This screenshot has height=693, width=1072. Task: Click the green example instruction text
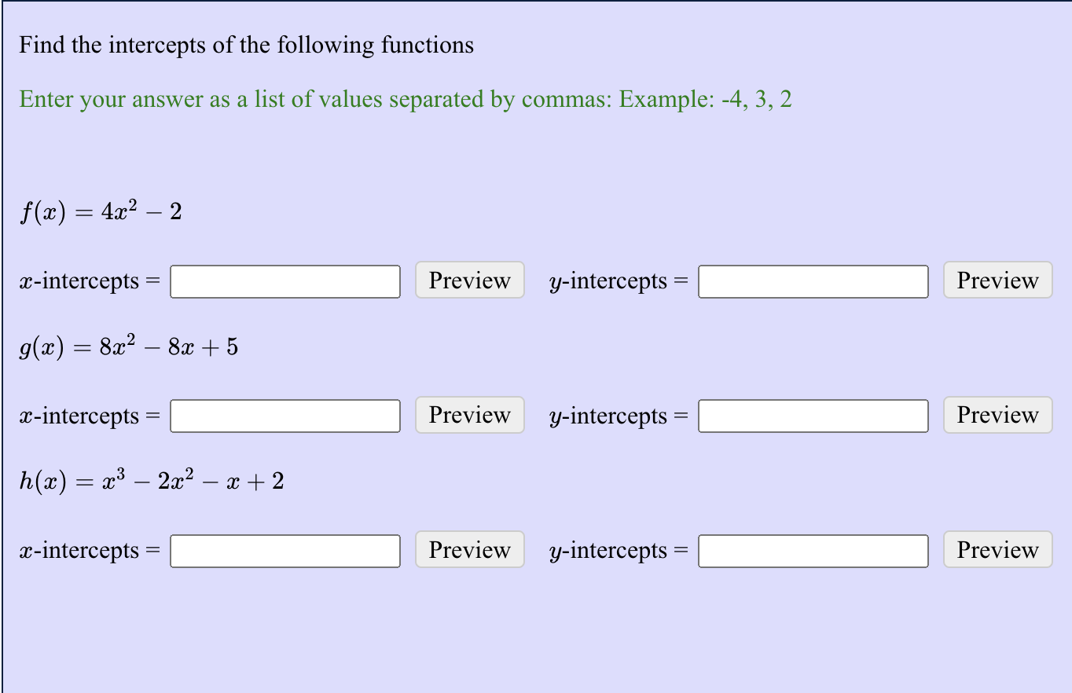point(406,99)
